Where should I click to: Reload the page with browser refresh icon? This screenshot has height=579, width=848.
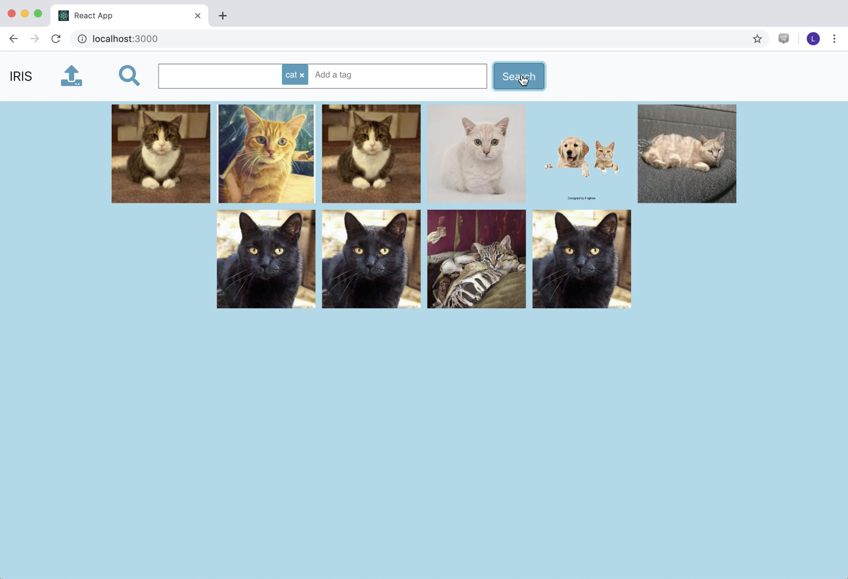[56, 39]
